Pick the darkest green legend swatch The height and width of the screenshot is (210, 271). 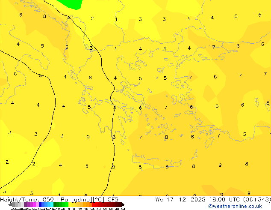click(x=55, y=204)
